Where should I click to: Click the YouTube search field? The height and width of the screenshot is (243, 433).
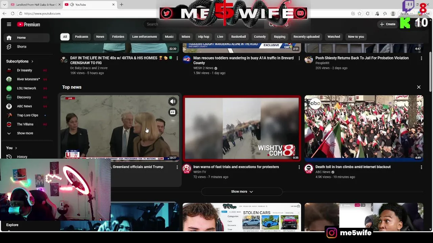pos(203,24)
